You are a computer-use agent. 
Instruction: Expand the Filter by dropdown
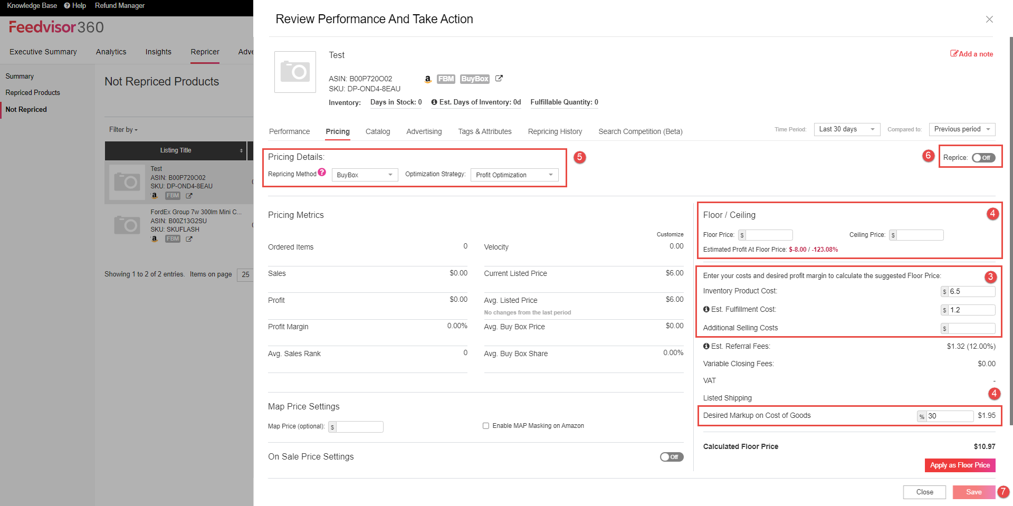pyautogui.click(x=123, y=129)
